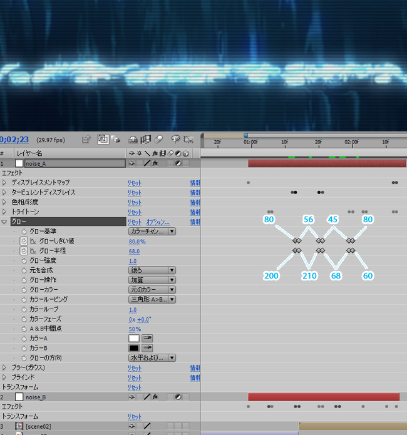Toggle stopwatch for グローしきい値 property
This screenshot has width=407, height=435.
(x=24, y=241)
